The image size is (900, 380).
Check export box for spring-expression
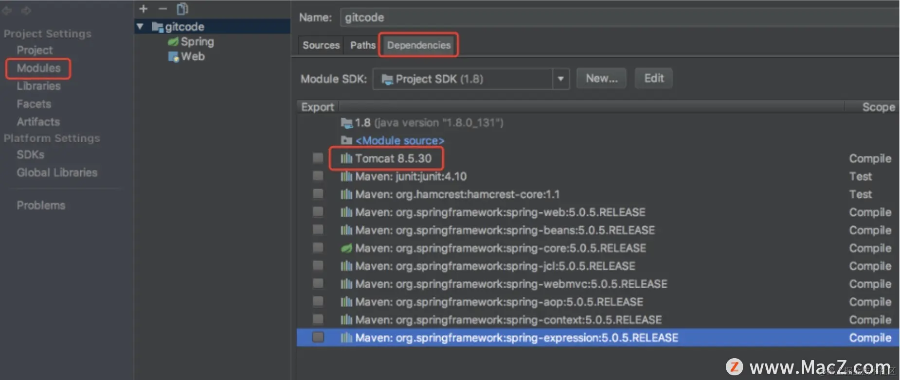[x=318, y=337]
